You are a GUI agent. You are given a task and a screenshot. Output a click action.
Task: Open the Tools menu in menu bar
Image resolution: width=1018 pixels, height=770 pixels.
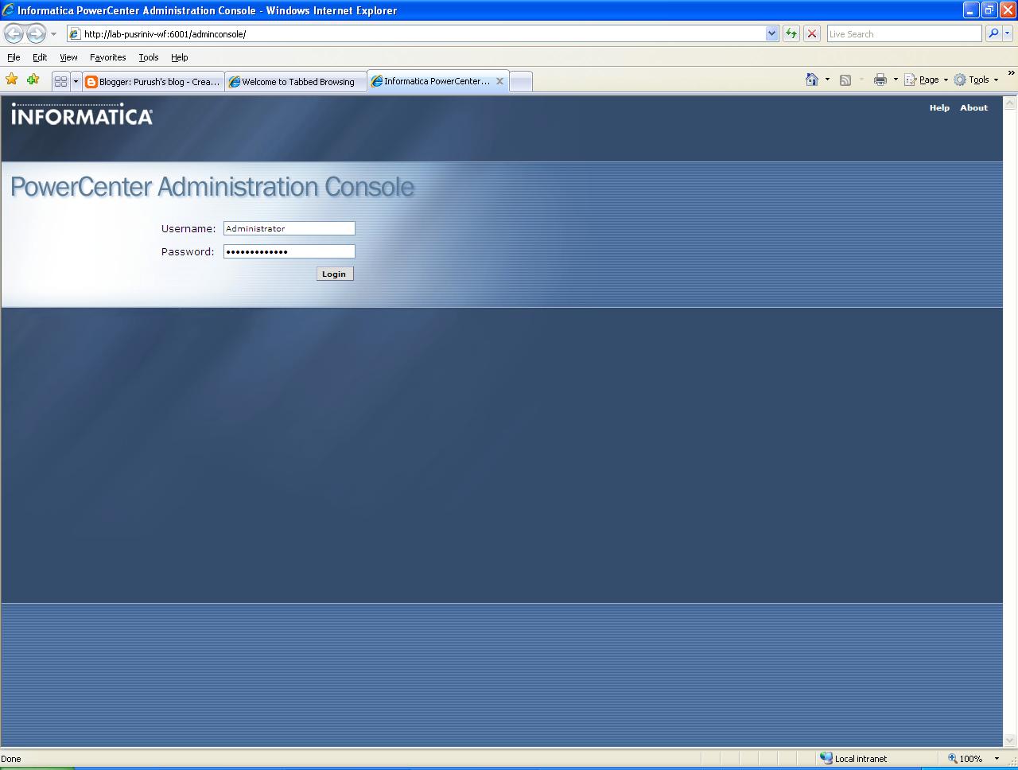[148, 57]
